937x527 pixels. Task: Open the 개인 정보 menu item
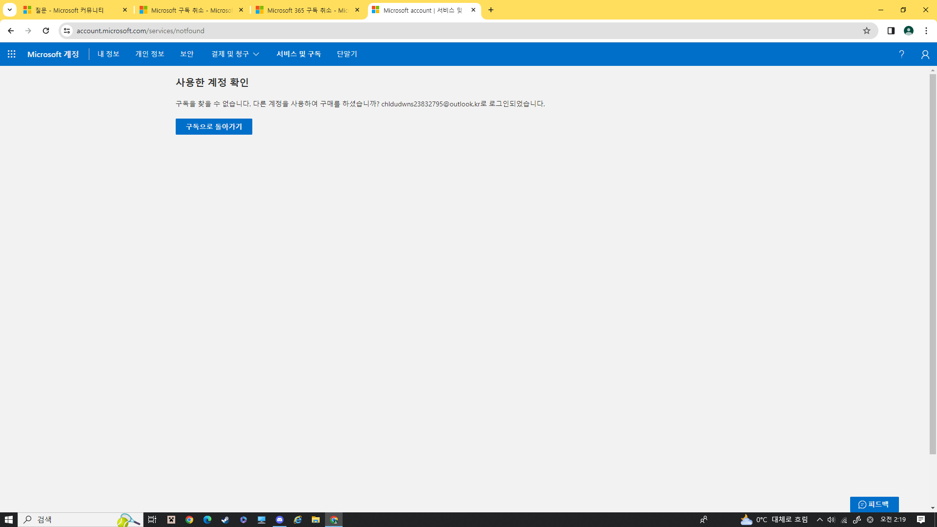[150, 54]
